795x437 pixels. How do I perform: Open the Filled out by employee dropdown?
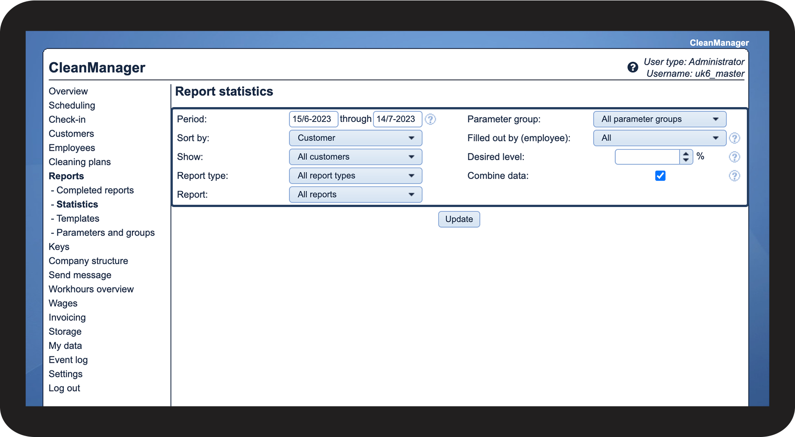[x=659, y=138]
